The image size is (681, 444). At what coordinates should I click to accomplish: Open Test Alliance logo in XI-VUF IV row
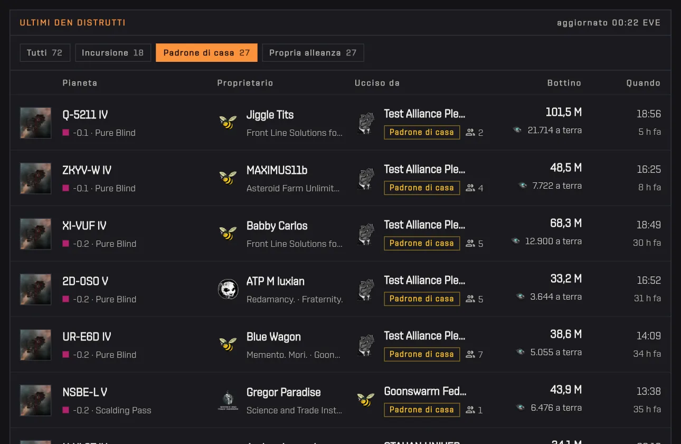(x=366, y=234)
